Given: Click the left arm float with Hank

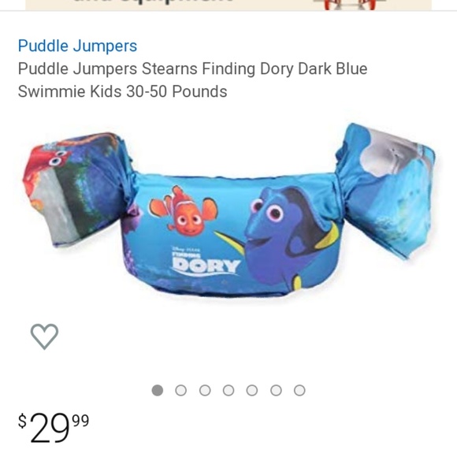Looking at the screenshot, I should tap(77, 189).
